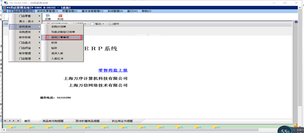Expand the 门店管理 submenu
The image size is (304, 133).
pos(25,58)
